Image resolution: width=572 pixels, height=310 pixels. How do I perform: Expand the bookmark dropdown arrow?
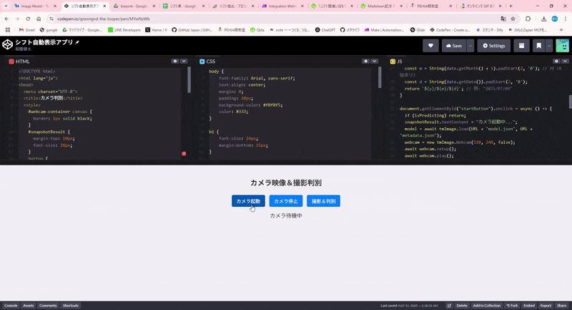548,46
